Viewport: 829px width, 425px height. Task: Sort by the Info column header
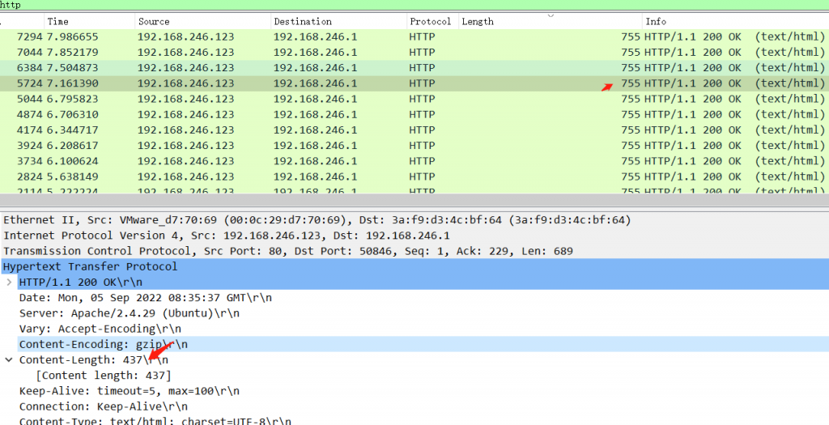(x=735, y=22)
